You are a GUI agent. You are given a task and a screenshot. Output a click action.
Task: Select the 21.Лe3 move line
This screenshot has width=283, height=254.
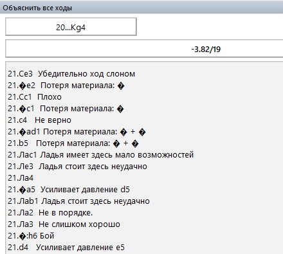pyautogui.click(x=77, y=167)
